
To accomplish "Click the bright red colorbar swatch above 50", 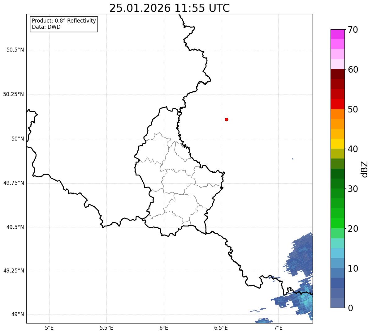I will (337, 104).
